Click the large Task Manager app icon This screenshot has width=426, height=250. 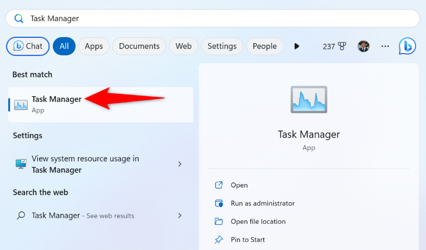pyautogui.click(x=309, y=100)
